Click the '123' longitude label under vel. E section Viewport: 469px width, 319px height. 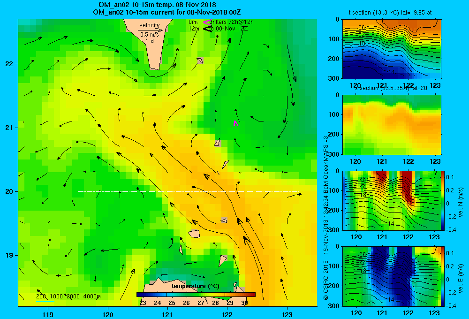[x=434, y=313]
